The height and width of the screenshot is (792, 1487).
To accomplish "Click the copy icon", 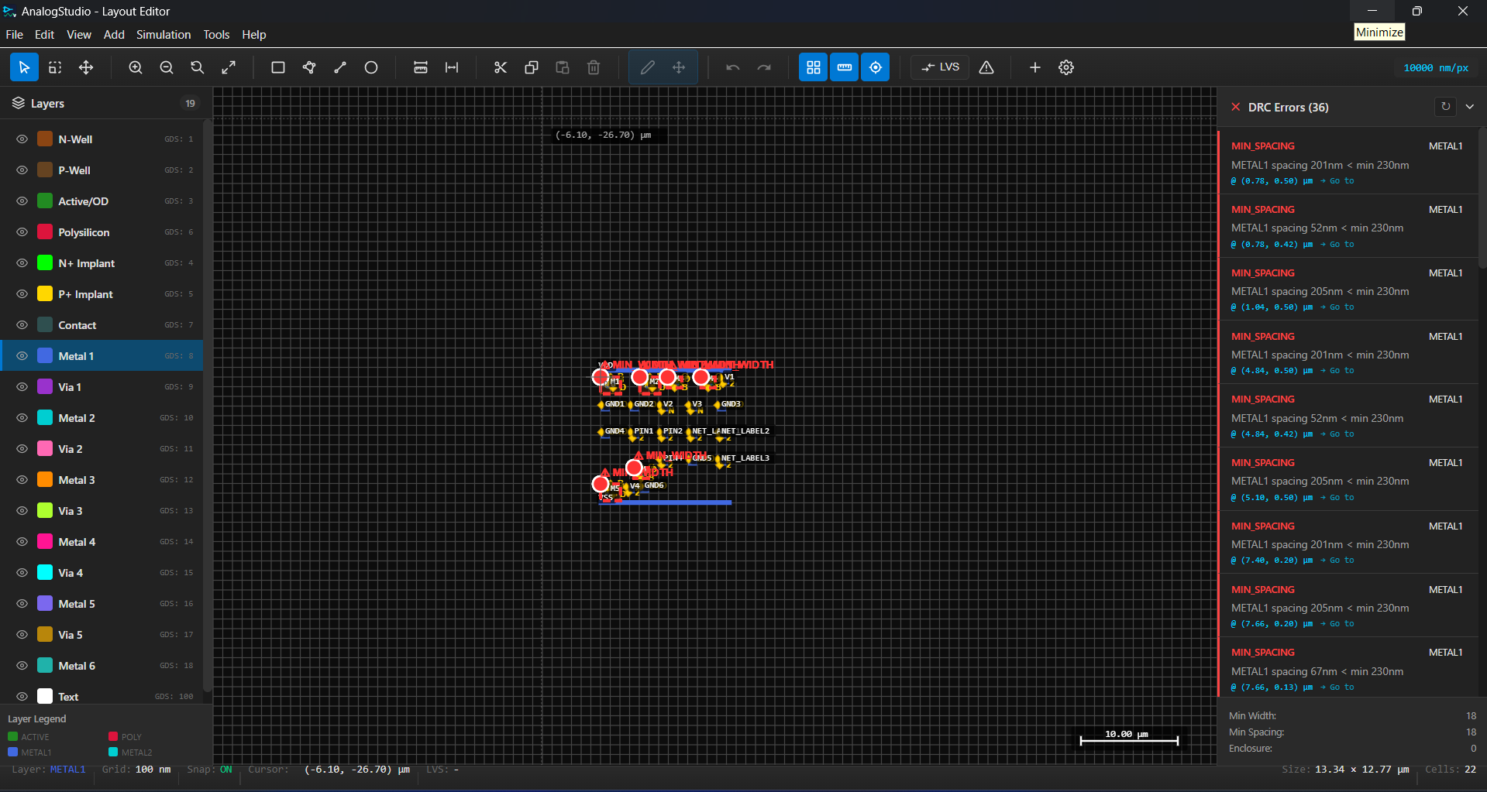I will point(532,67).
